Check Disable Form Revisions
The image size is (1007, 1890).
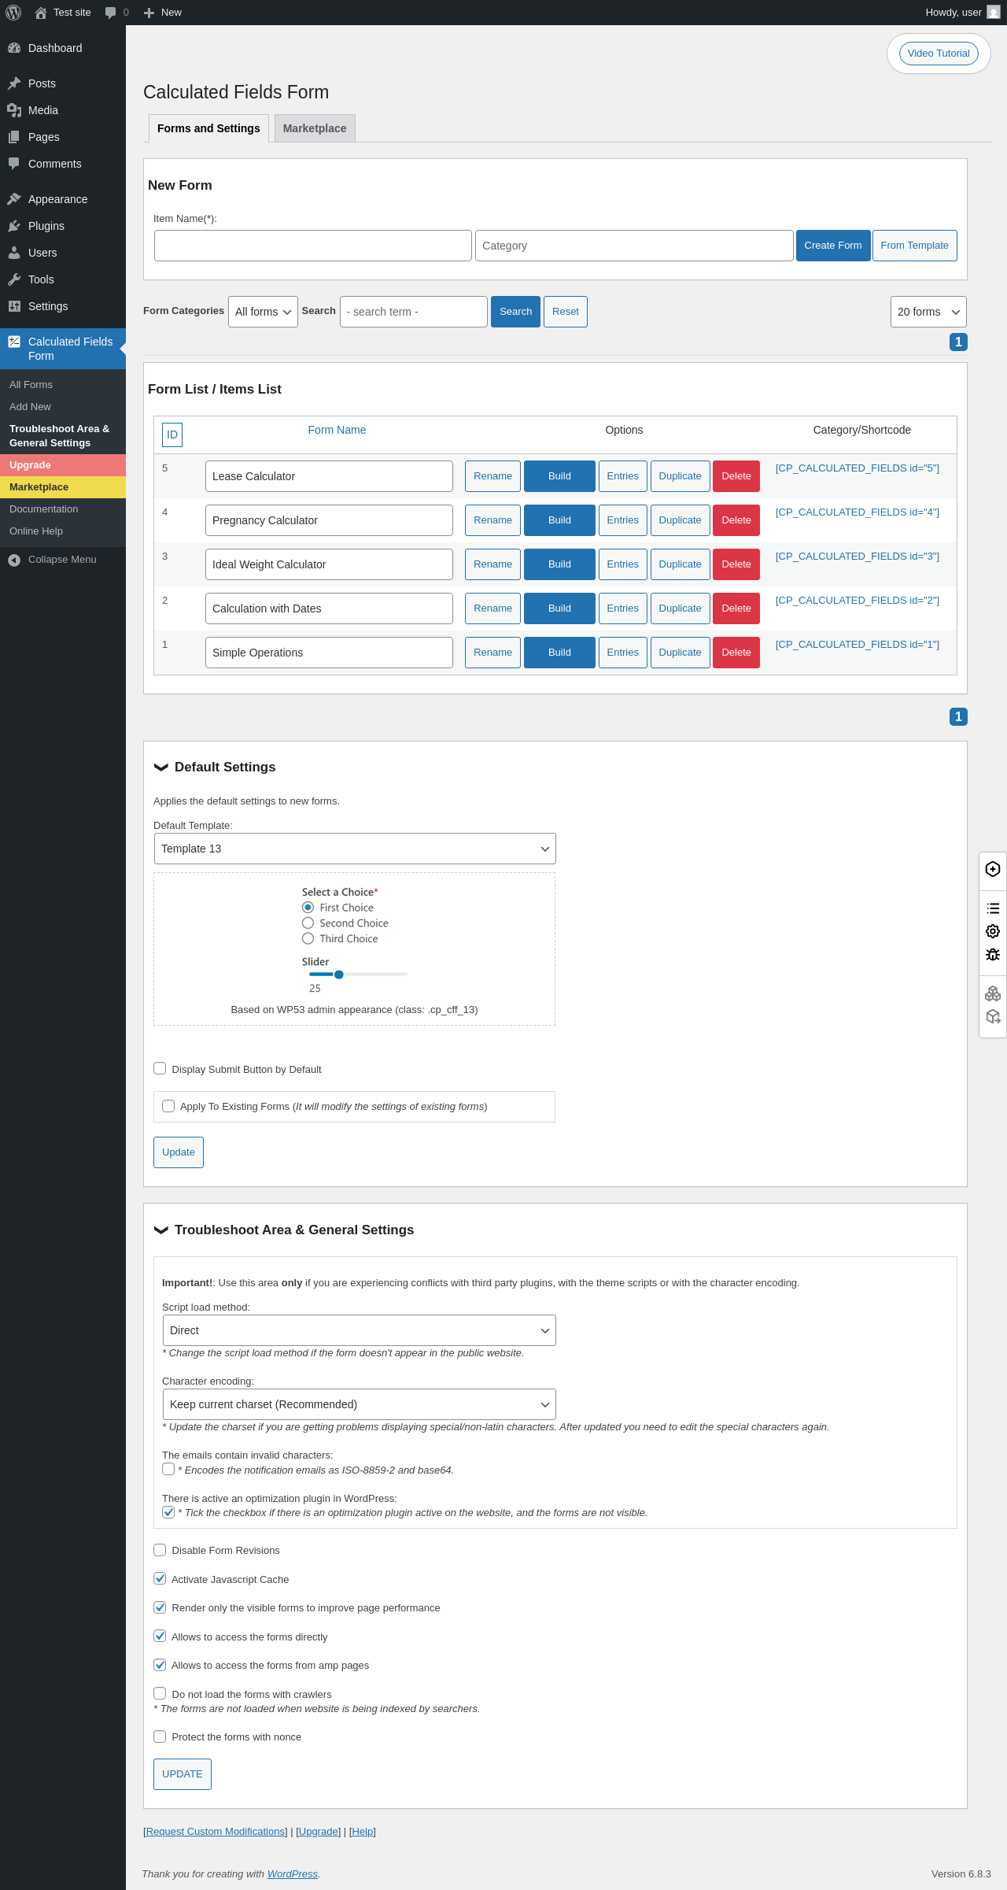[160, 1550]
